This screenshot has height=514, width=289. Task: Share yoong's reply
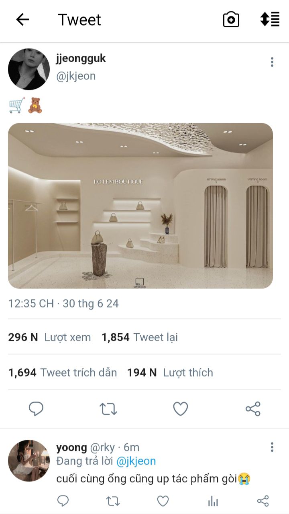263,501
